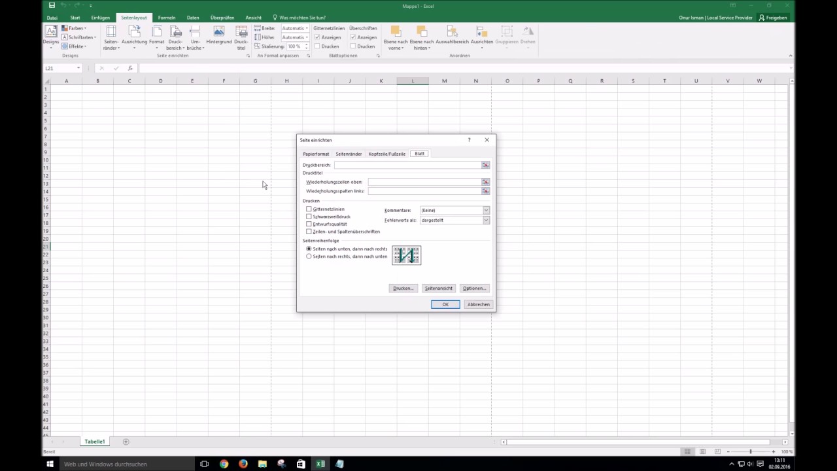This screenshot has width=837, height=471.
Task: Open the Effekte dropdown
Action: click(74, 46)
